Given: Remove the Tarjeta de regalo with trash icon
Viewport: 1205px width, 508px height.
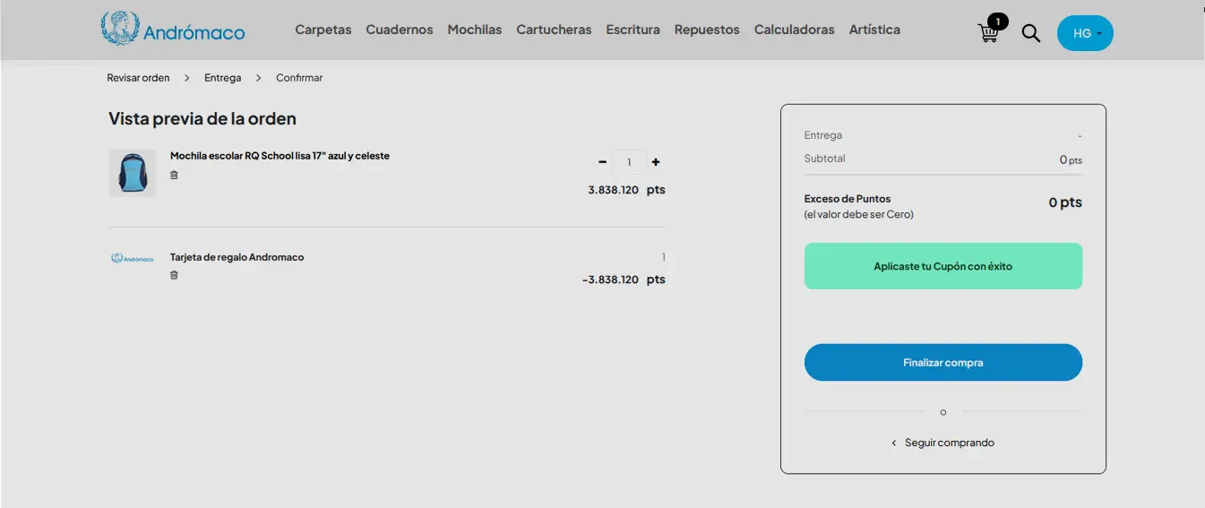Looking at the screenshot, I should tap(174, 275).
